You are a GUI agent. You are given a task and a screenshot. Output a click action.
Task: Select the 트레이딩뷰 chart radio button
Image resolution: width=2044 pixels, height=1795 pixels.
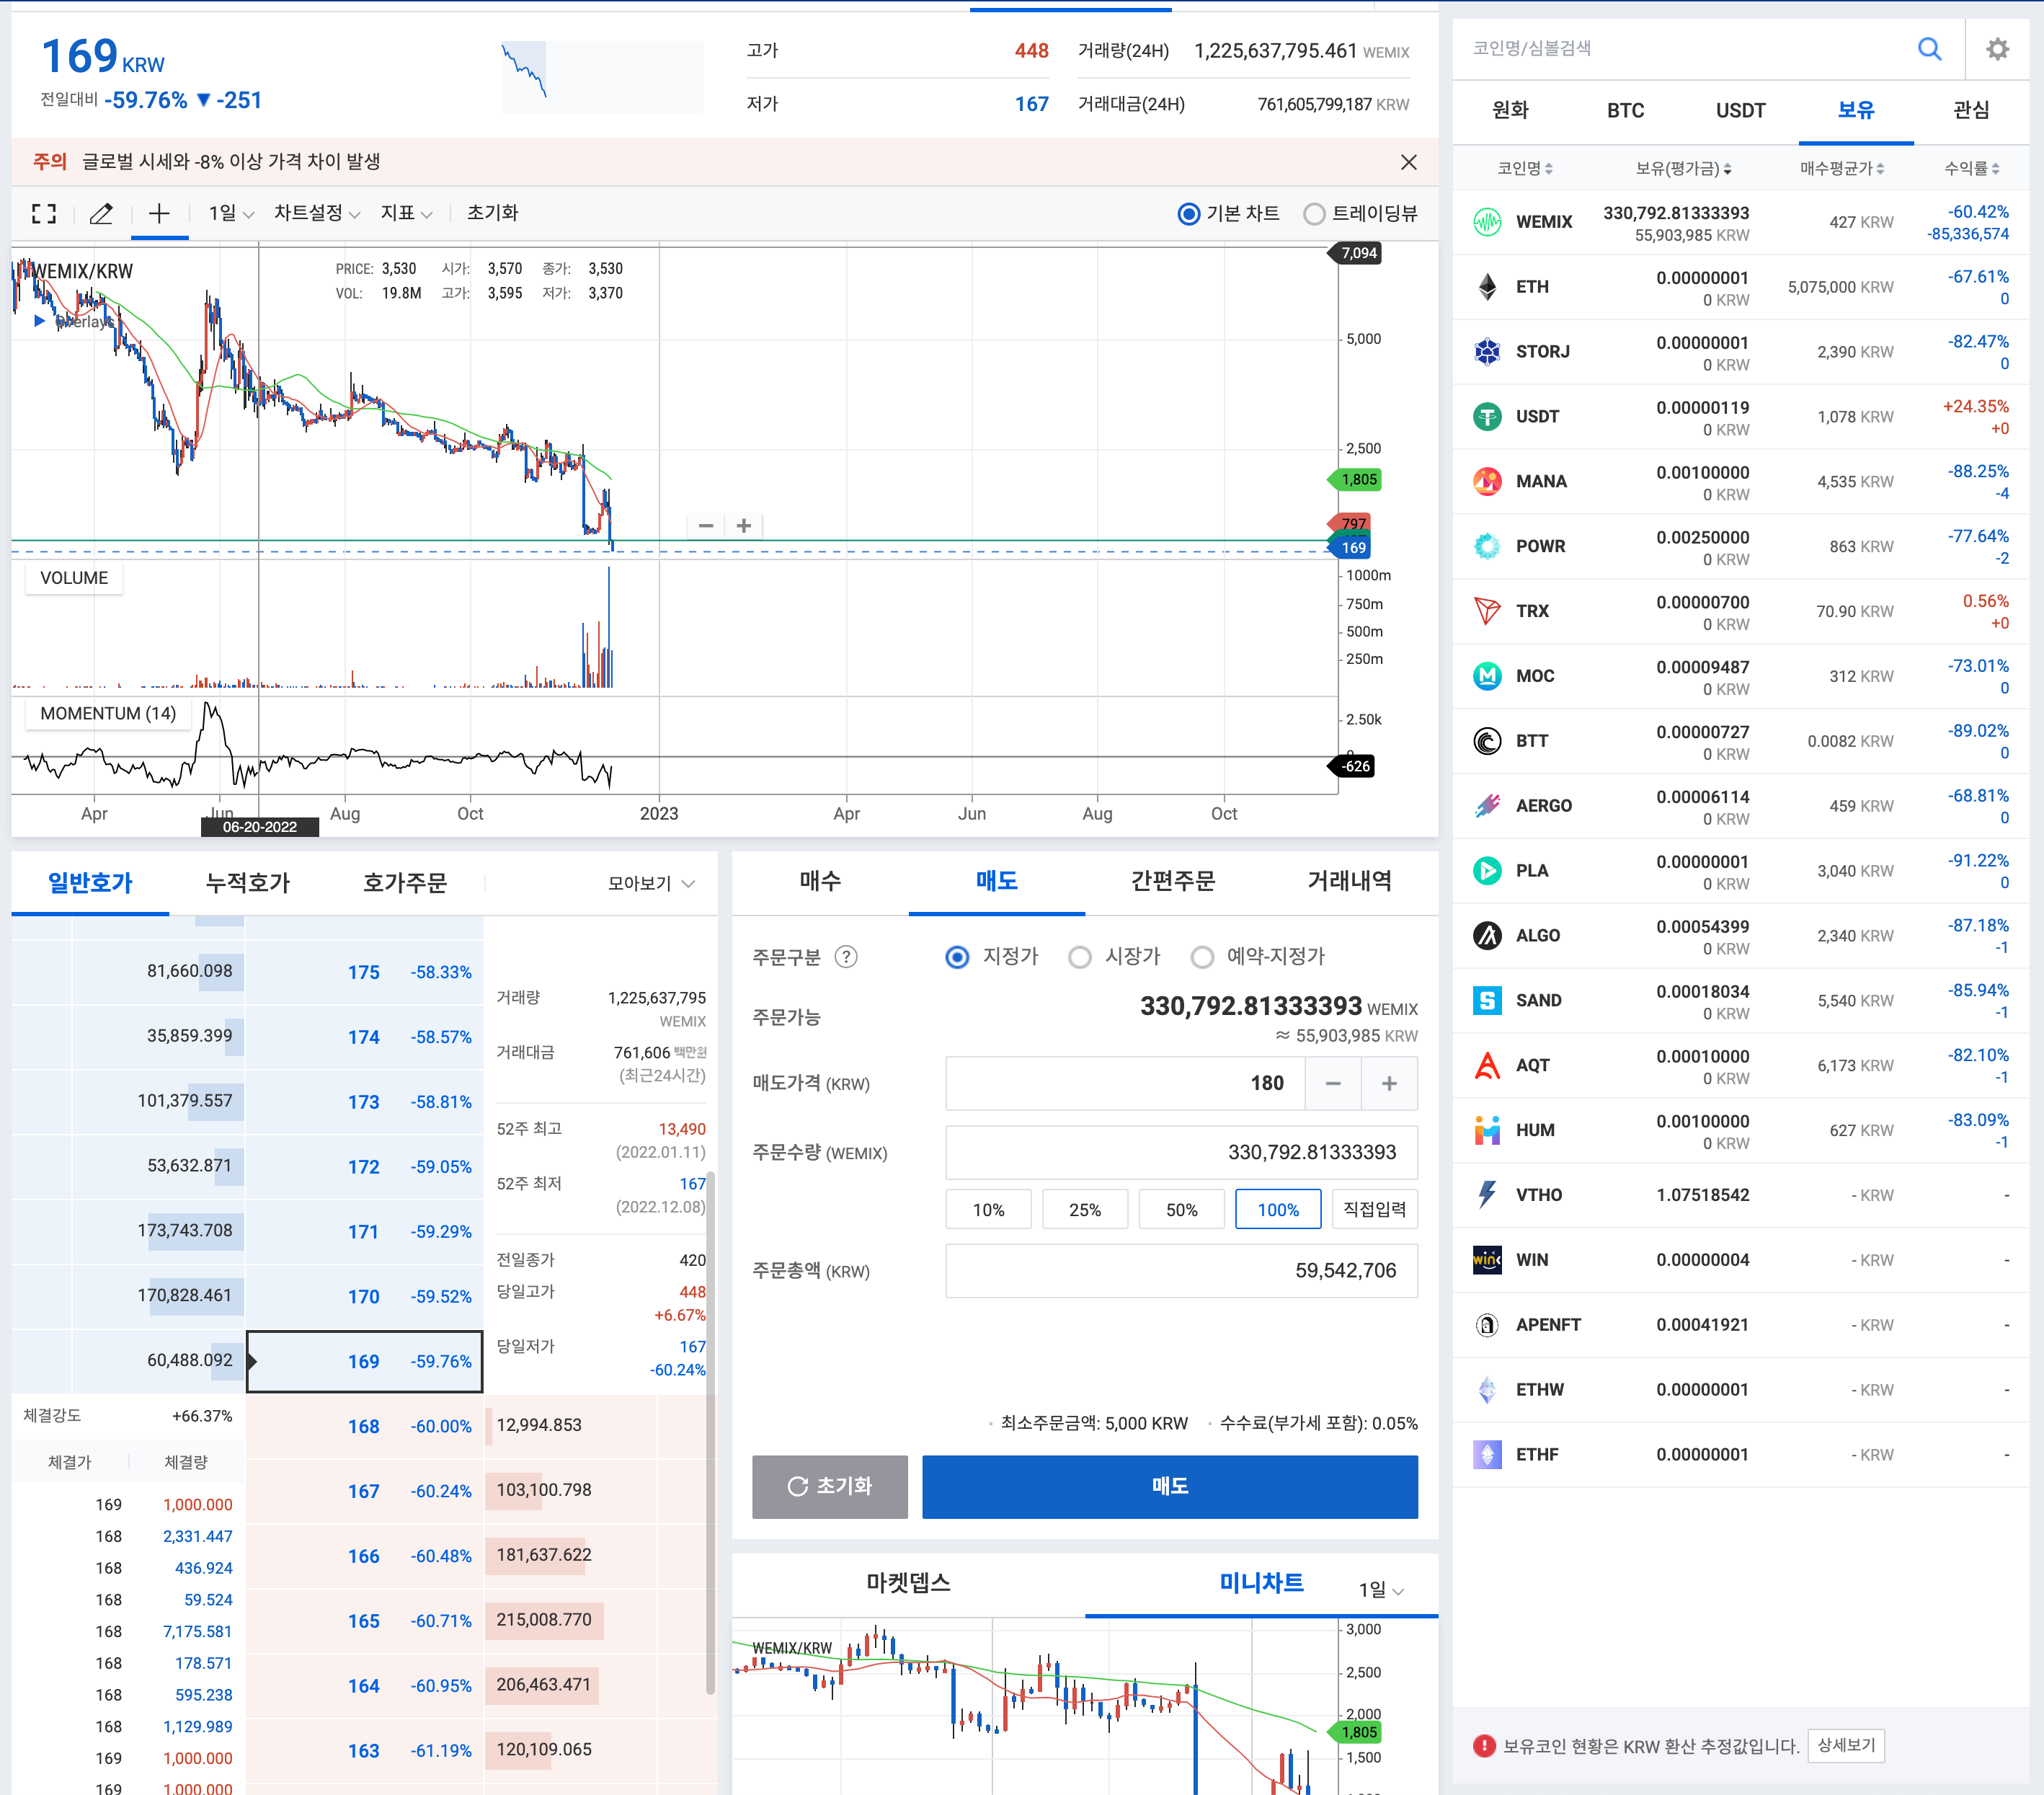point(1314,214)
